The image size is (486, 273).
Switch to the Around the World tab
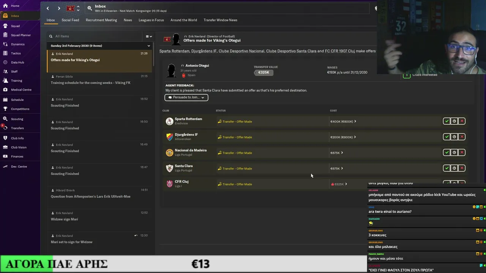184,20
